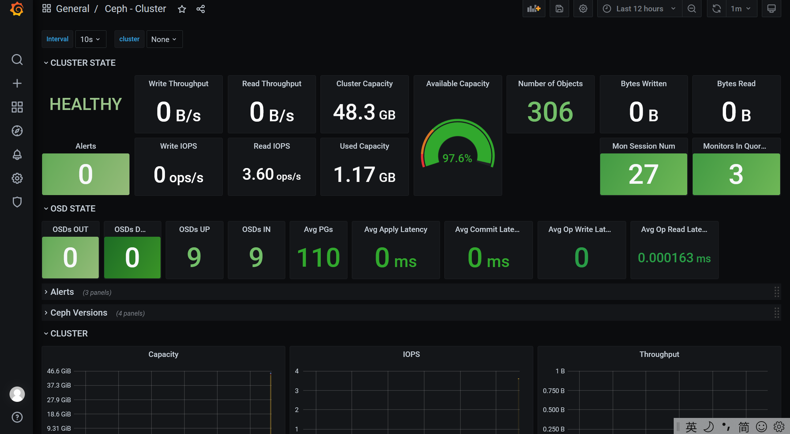Image resolution: width=790 pixels, height=434 pixels.
Task: Save dashboard using the floppy icon
Action: coord(559,9)
